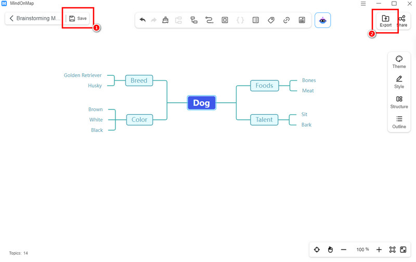Toggle the mouse pan mode icon
Viewport: 416px width, 262px height.
(330, 250)
